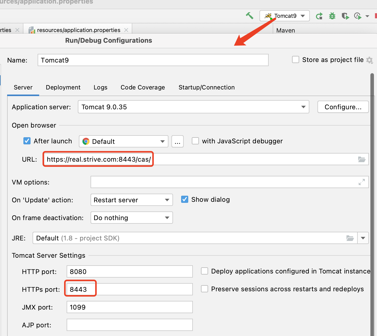Close the leftmost properties editor tab
This screenshot has height=336, width=377.
pos(17,30)
